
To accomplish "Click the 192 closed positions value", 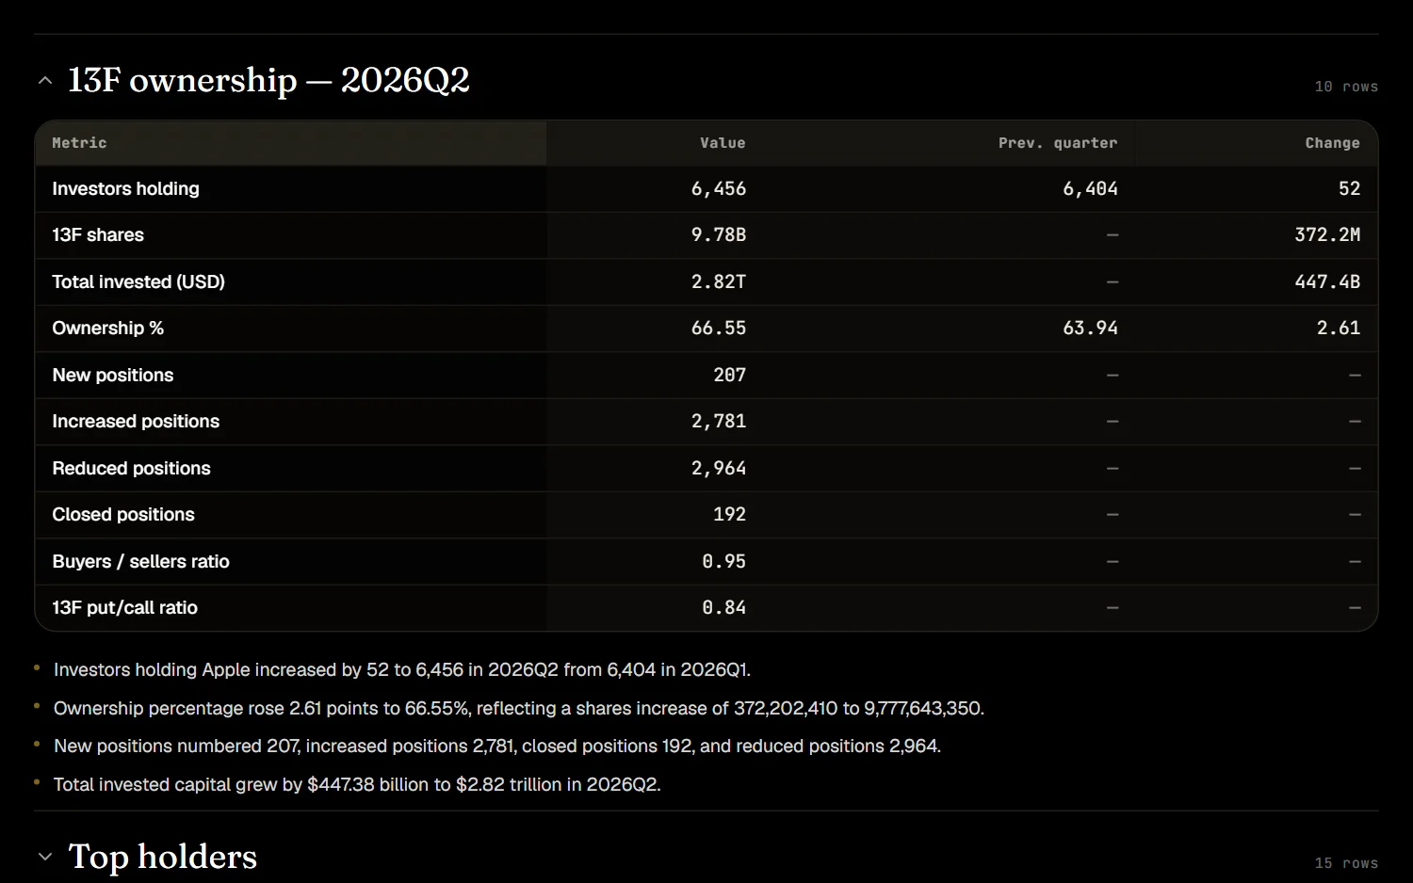I will 730,515.
